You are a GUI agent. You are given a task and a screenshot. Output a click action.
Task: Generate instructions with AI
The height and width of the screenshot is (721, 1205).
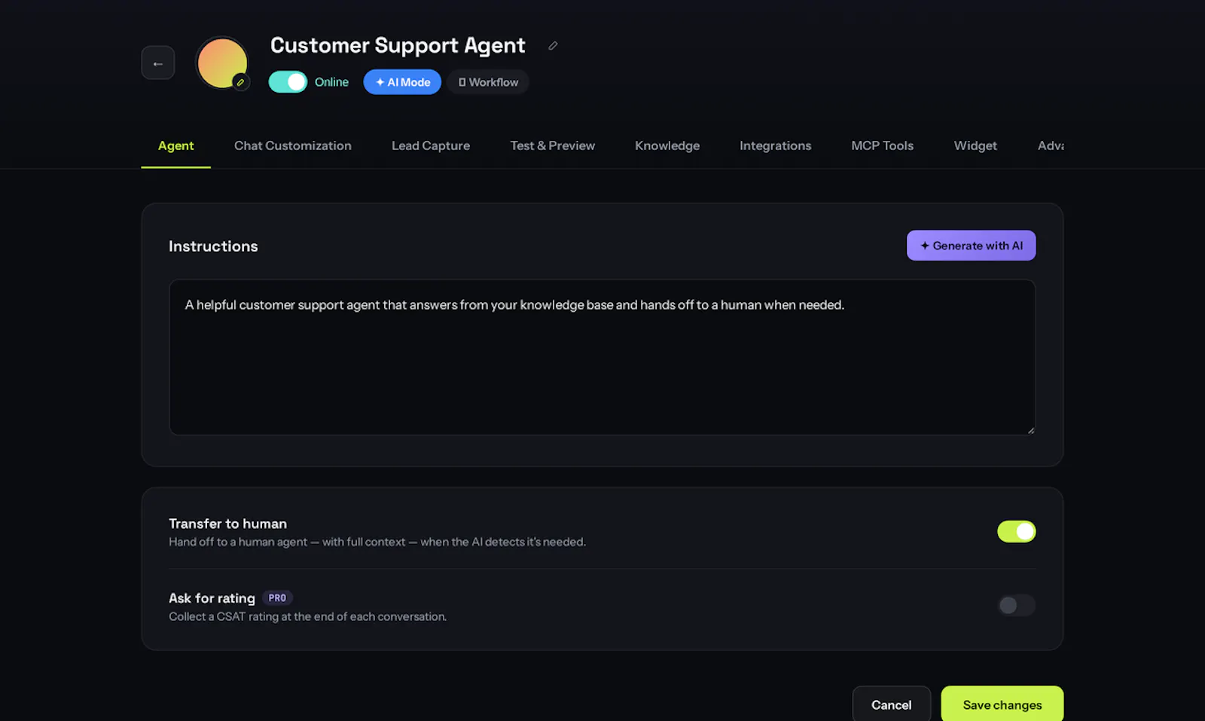coord(971,246)
